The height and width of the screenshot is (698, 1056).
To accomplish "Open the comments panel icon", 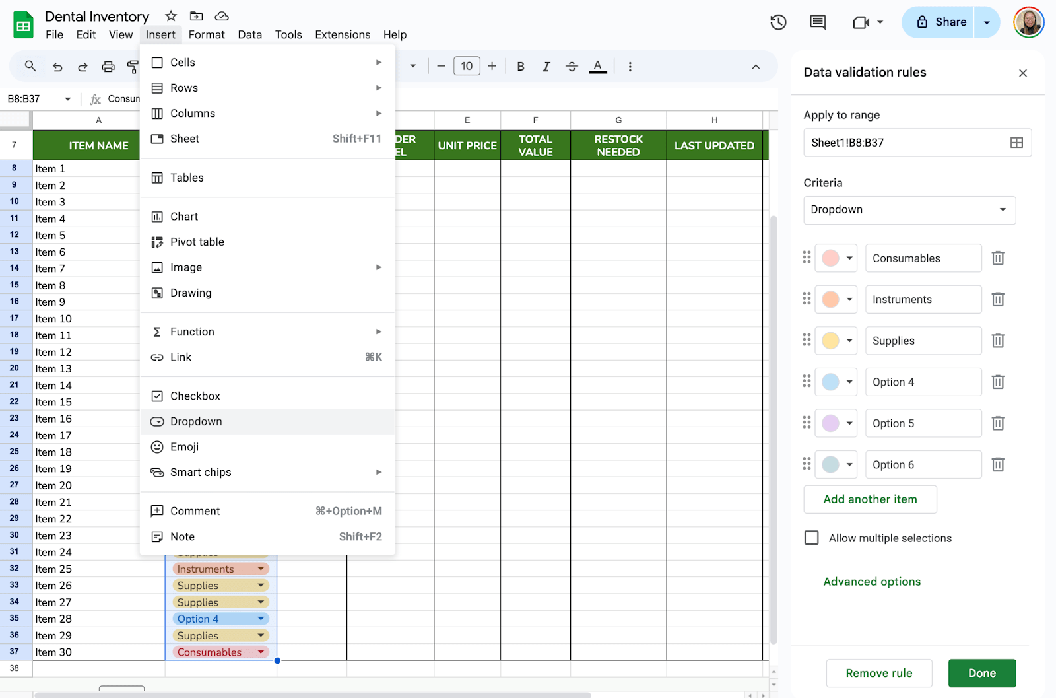I will point(818,22).
